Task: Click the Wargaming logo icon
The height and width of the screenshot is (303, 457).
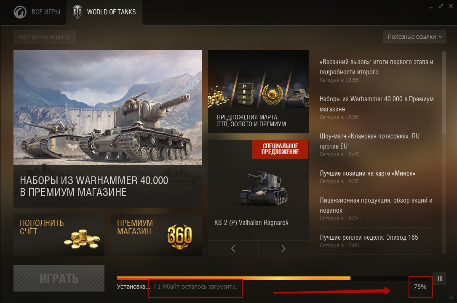Action: (x=20, y=12)
